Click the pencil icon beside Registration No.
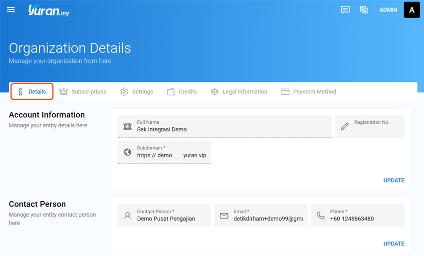This screenshot has height=256, width=424. (345, 126)
